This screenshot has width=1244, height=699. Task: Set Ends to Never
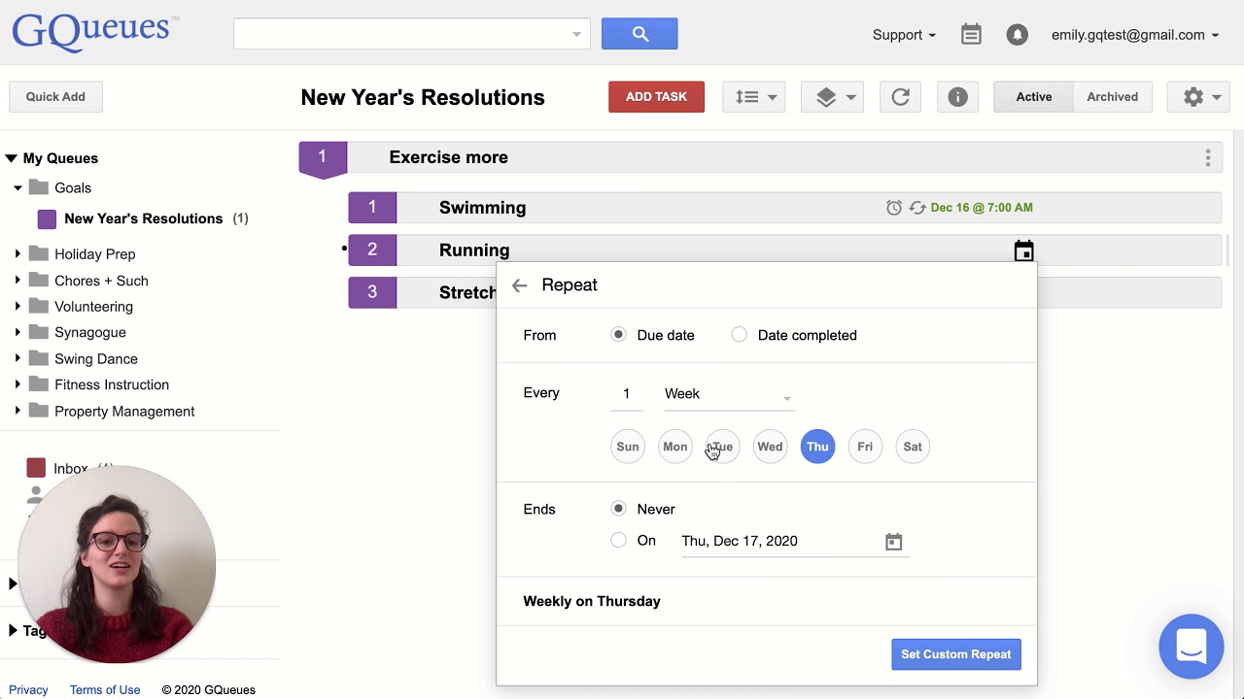tap(618, 509)
